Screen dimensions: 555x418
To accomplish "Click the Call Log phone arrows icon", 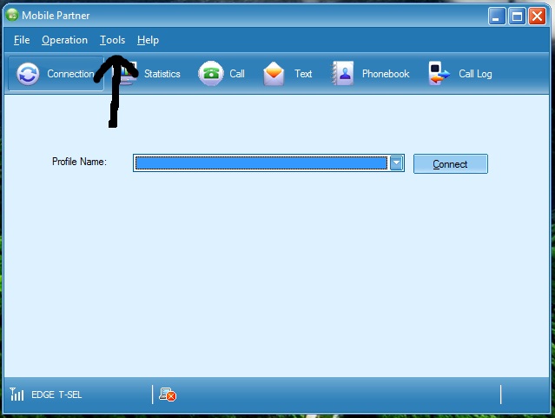I will 439,73.
